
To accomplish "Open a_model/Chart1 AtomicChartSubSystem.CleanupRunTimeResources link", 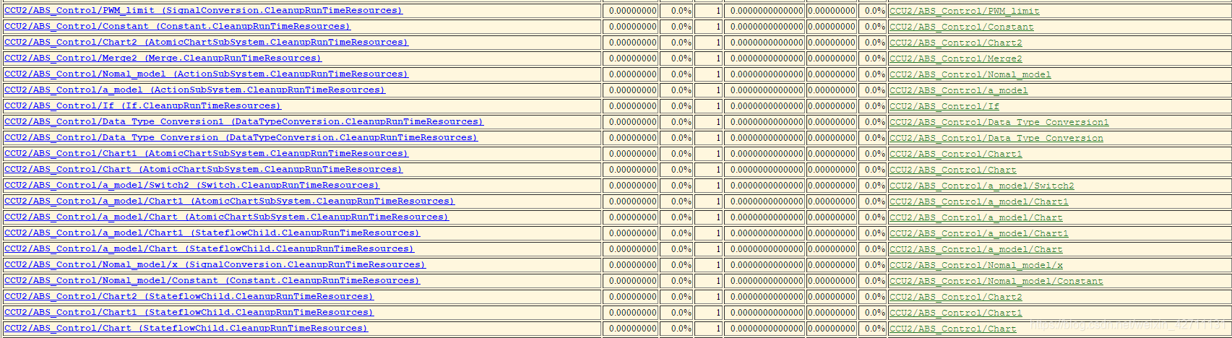I will (x=230, y=201).
